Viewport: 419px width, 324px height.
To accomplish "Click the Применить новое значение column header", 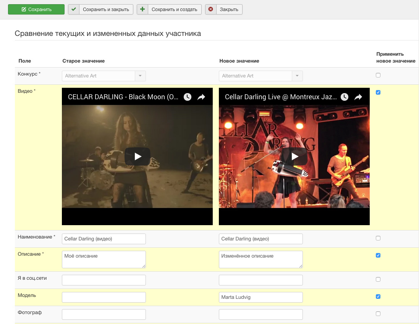I will point(396,57).
